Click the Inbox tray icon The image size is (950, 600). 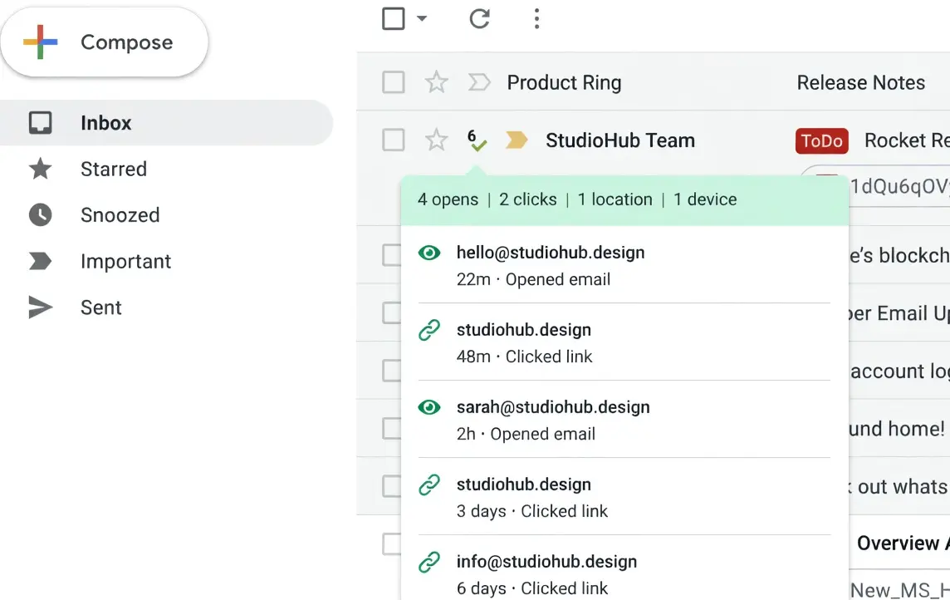40,122
